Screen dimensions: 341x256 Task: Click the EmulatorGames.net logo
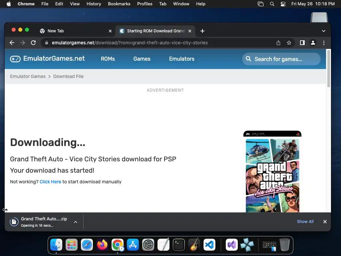(47, 59)
